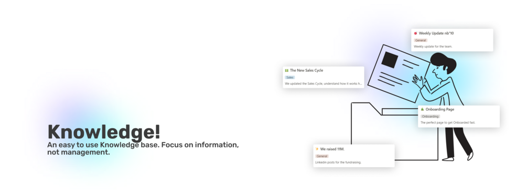Open The New Sales Cycle card title

307,71
